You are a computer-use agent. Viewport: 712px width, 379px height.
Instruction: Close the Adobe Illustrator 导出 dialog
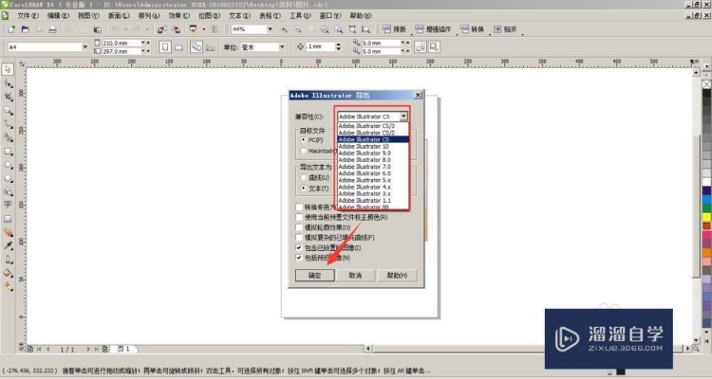(418, 95)
